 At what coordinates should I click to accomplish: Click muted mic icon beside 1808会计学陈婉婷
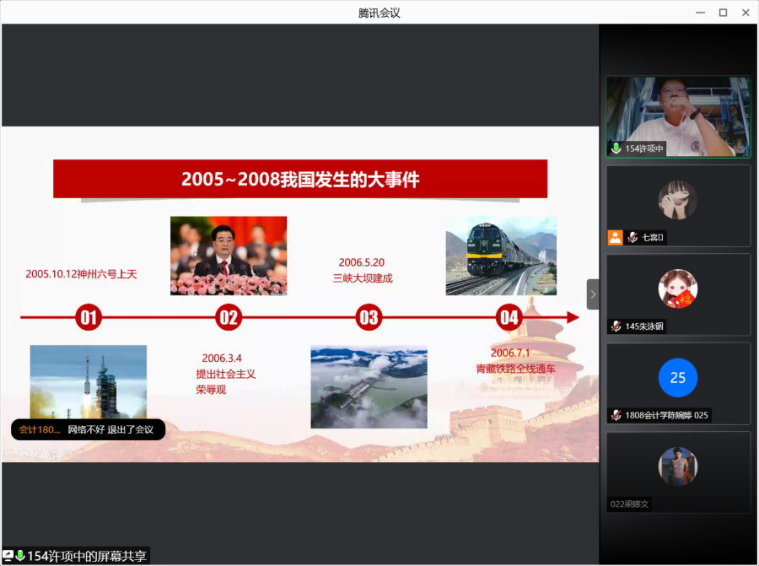616,415
